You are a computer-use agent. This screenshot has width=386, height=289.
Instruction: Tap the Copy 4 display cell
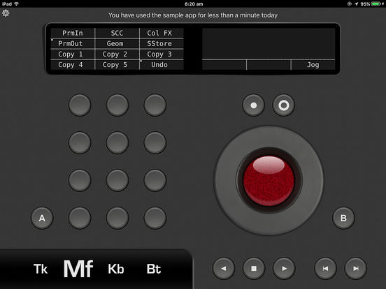click(73, 65)
